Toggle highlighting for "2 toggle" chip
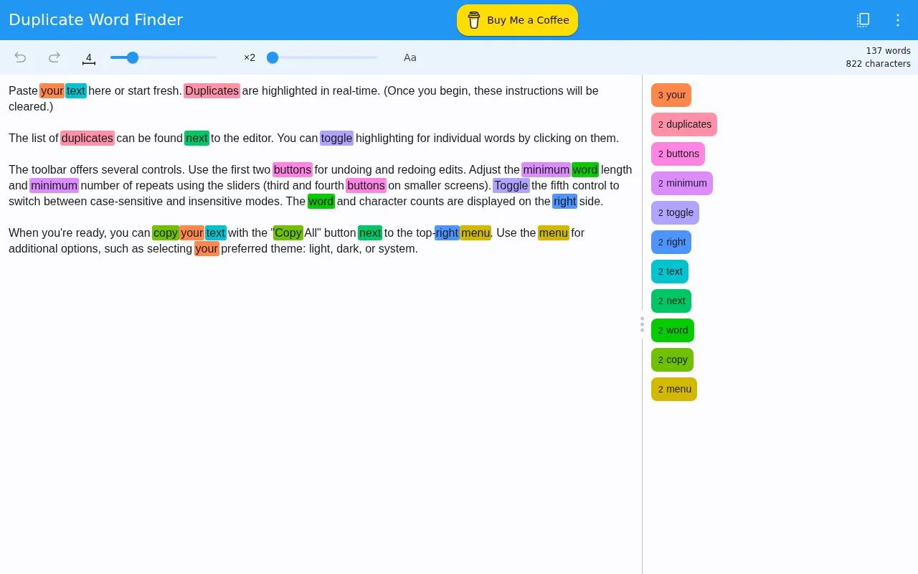The width and height of the screenshot is (918, 574). tap(675, 212)
